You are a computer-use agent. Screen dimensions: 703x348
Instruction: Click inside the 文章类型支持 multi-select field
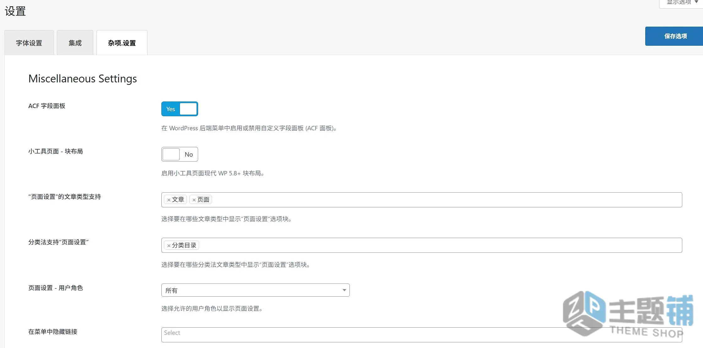coord(422,200)
